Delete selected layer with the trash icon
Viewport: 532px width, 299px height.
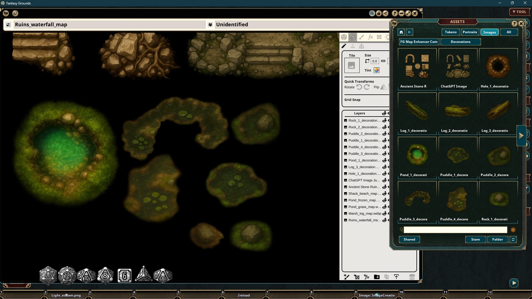tap(412, 277)
